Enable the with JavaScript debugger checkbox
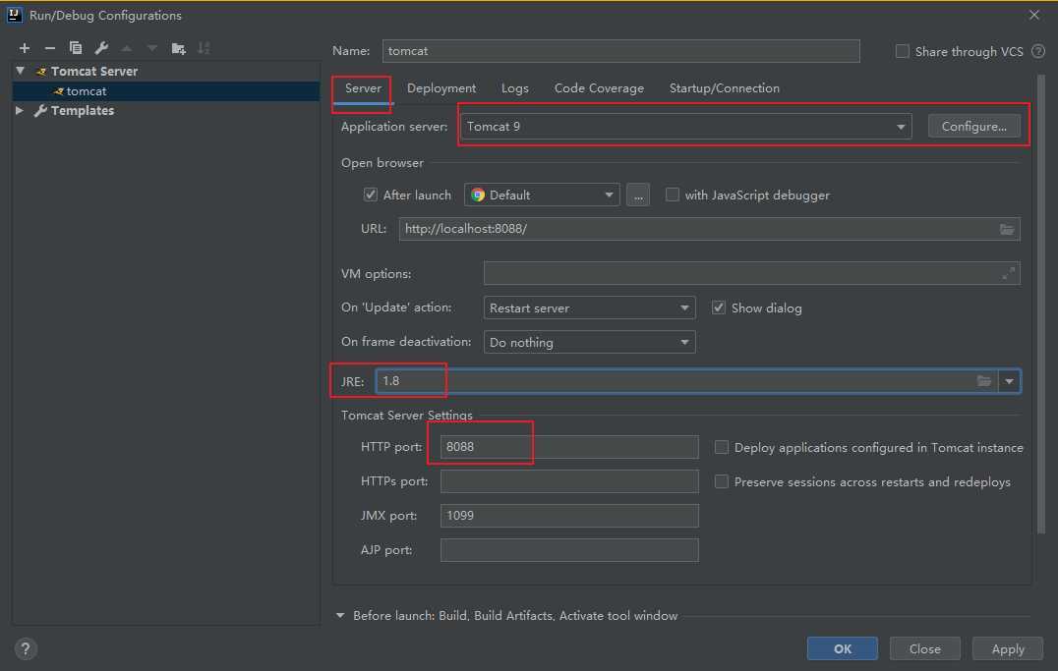Viewport: 1058px width, 671px height. tap(673, 195)
